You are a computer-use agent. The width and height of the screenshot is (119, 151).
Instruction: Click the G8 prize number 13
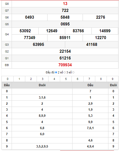(65, 4)
